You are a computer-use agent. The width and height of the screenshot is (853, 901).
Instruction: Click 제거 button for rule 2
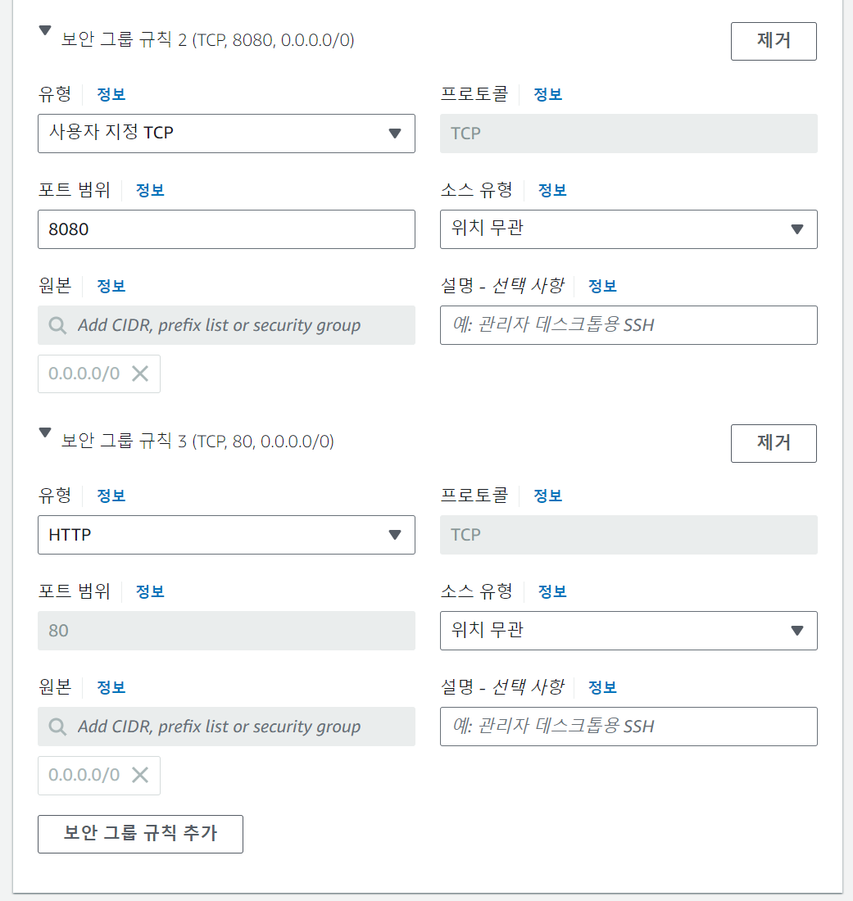tap(774, 41)
